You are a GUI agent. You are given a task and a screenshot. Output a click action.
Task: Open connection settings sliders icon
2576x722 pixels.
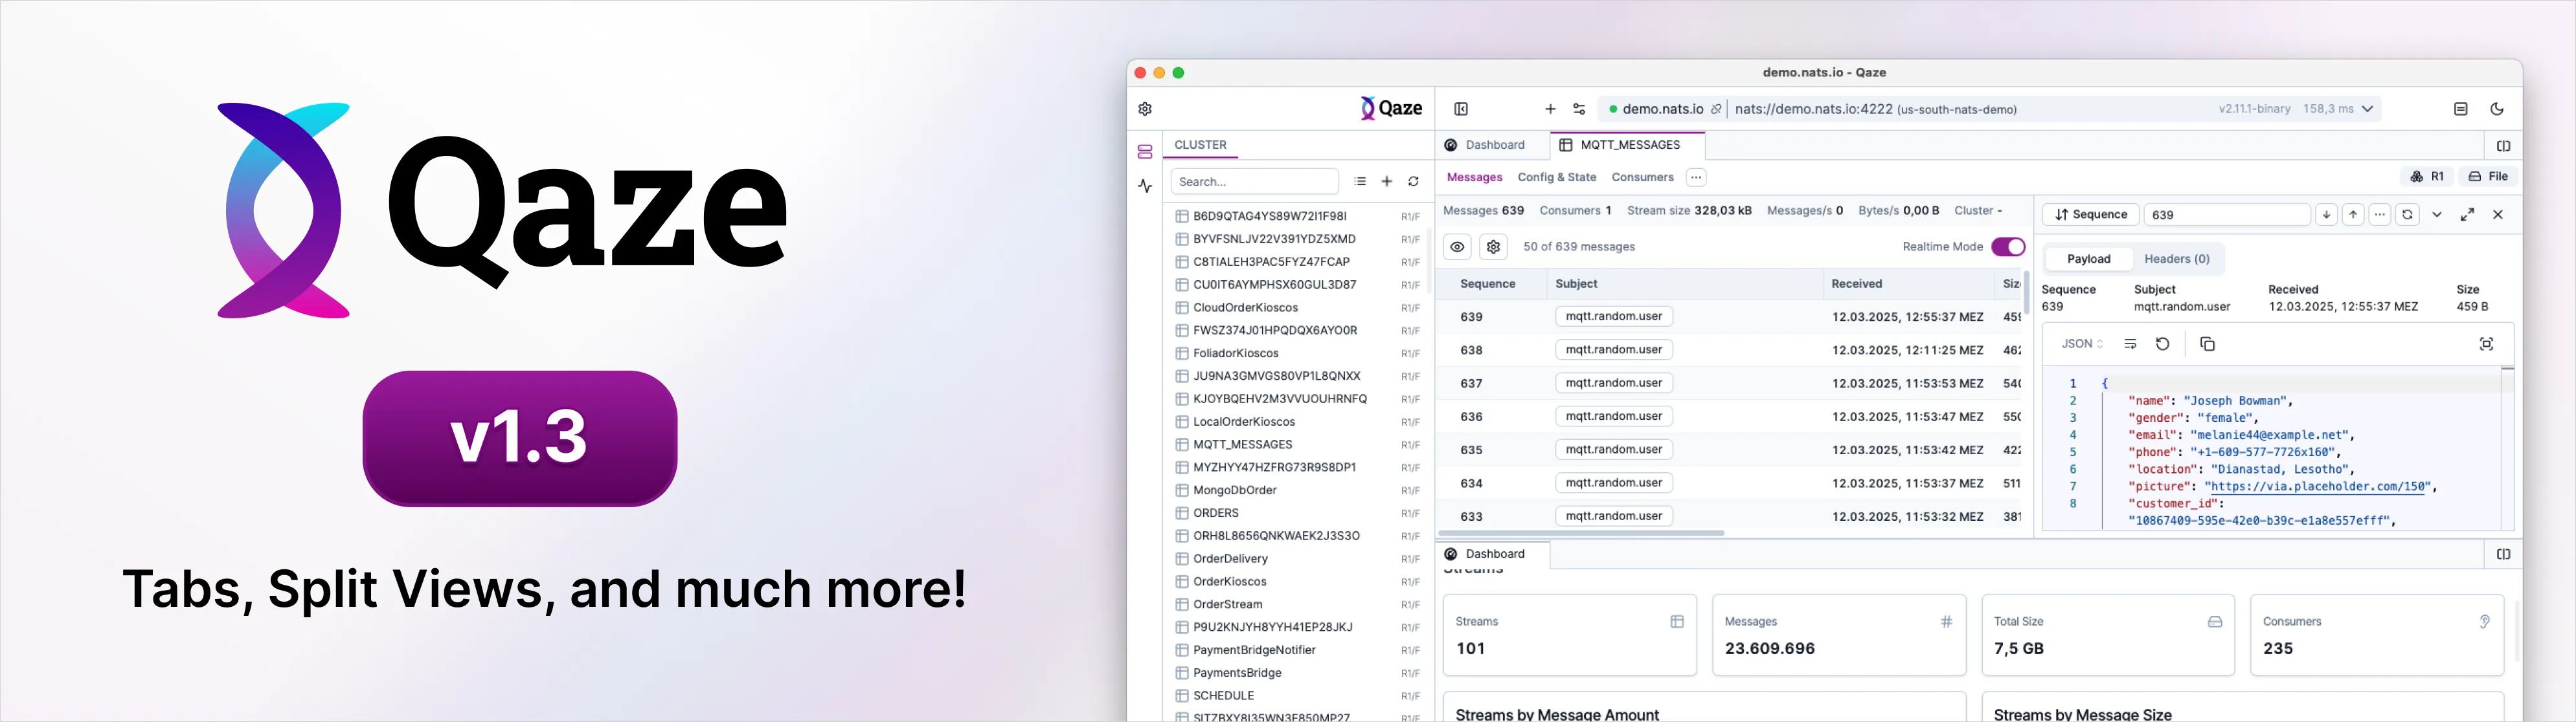[1579, 109]
